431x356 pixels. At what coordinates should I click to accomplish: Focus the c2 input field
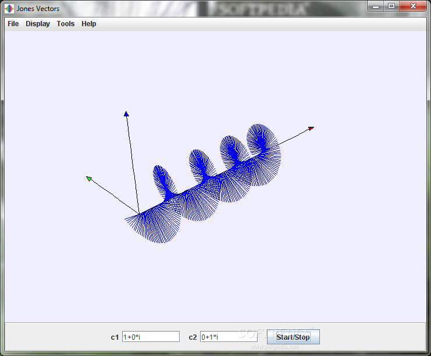coord(229,337)
